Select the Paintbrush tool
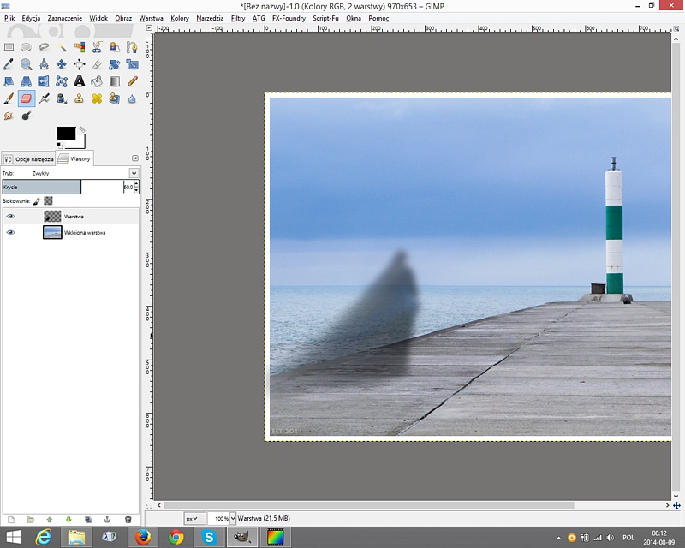This screenshot has width=685, height=548. click(9, 98)
